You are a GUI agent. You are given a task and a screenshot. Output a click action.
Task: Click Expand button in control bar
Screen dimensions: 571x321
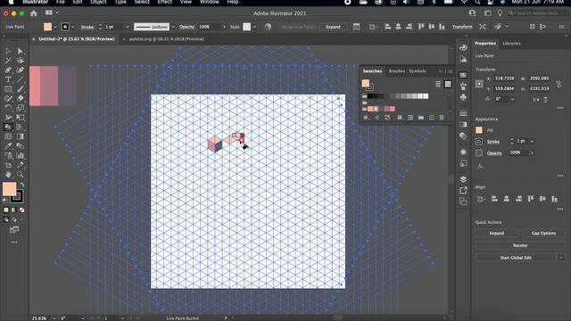333,27
